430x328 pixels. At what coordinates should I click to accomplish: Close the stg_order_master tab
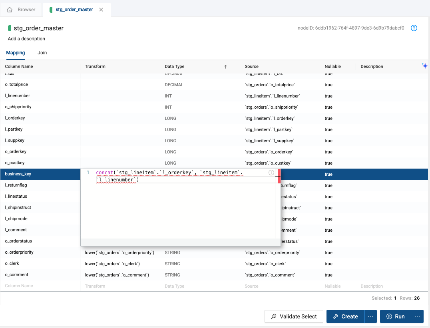101,10
